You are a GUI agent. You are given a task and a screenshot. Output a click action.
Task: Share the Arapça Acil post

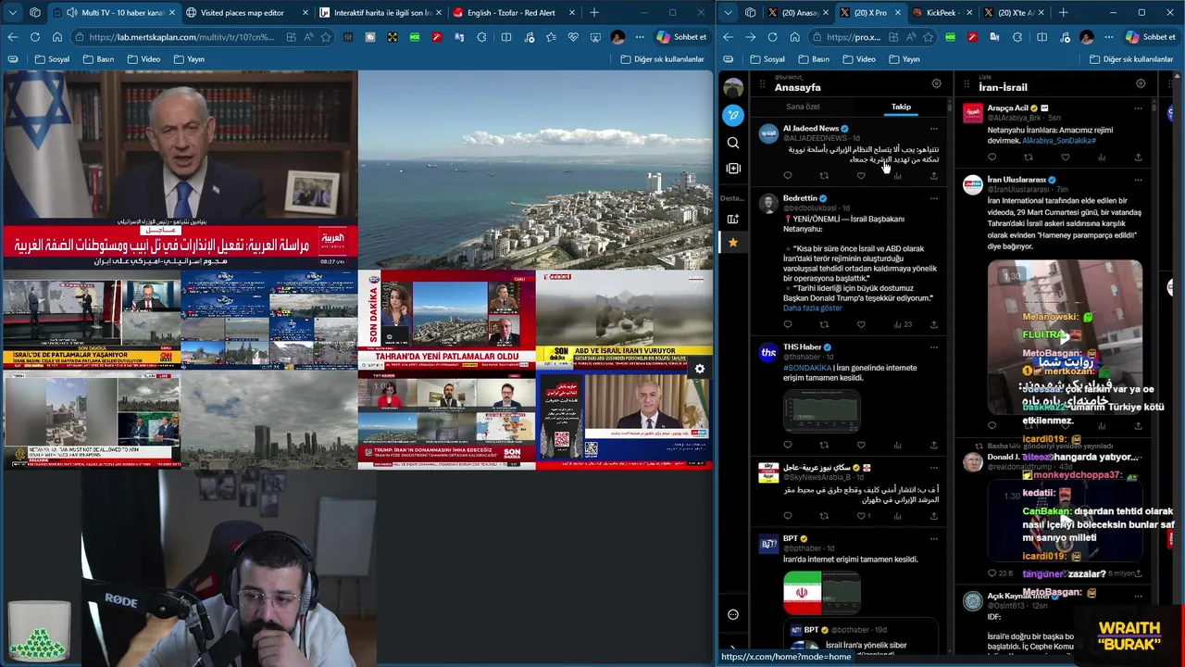coord(1138,157)
